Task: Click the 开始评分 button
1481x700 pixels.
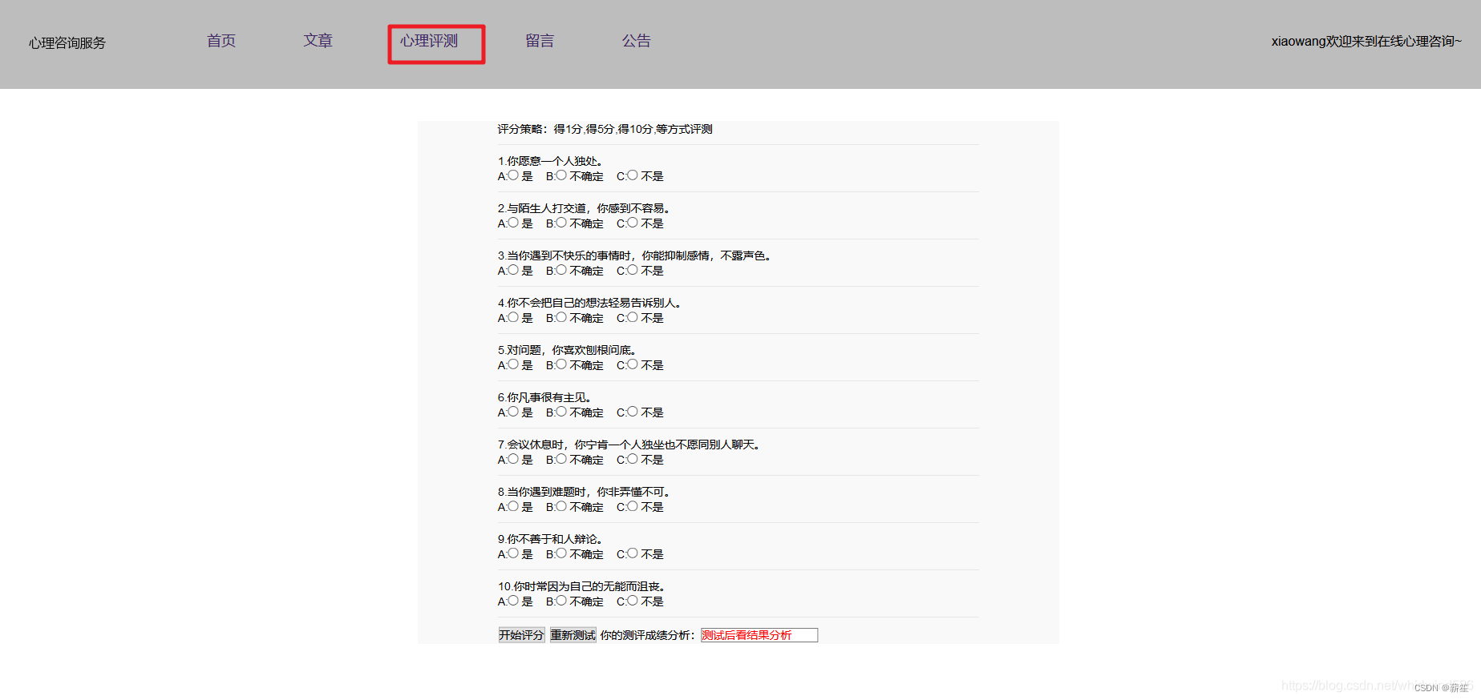Action: (x=521, y=635)
